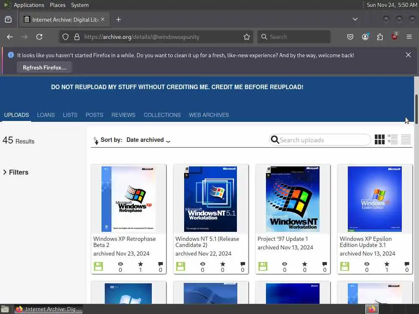The width and height of the screenshot is (419, 314).
Task: Reload the page with the refresh icon
Action: click(39, 37)
